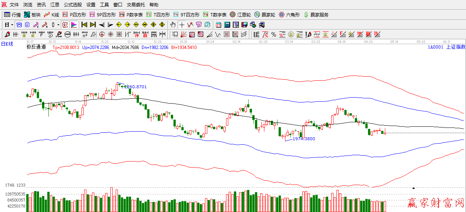Expand the 日 period dropdown arrow

[x=12, y=25]
